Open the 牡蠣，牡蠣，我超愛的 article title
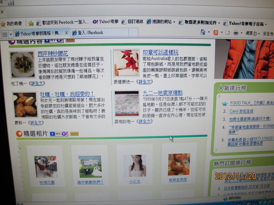This screenshot has width=274, height=205. tap(67, 94)
